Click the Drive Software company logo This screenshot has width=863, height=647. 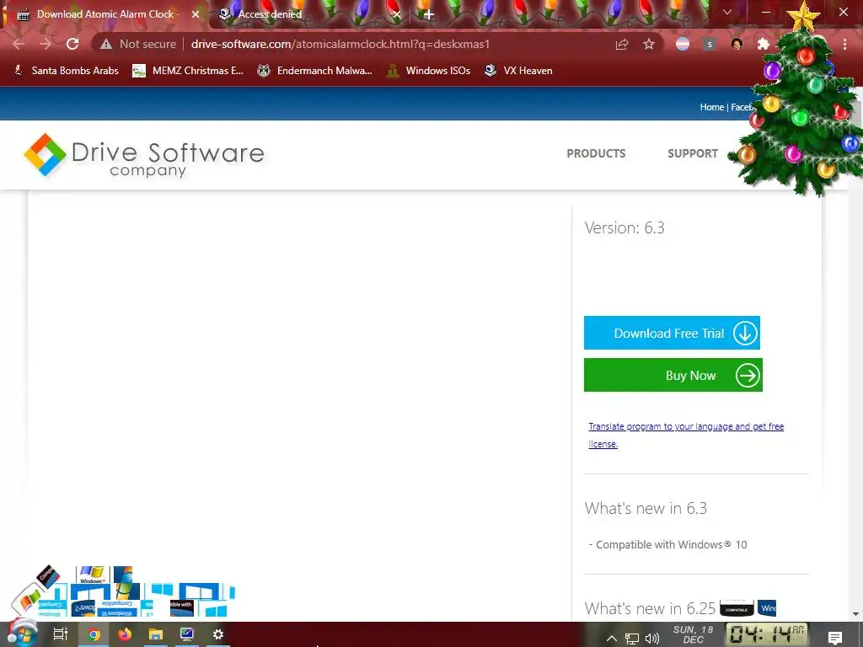pyautogui.click(x=144, y=155)
